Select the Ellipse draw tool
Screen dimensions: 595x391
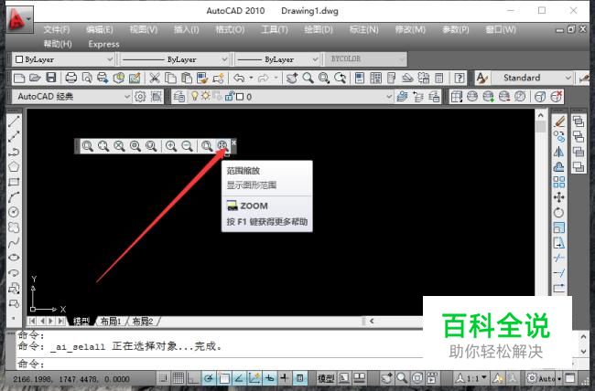point(14,258)
